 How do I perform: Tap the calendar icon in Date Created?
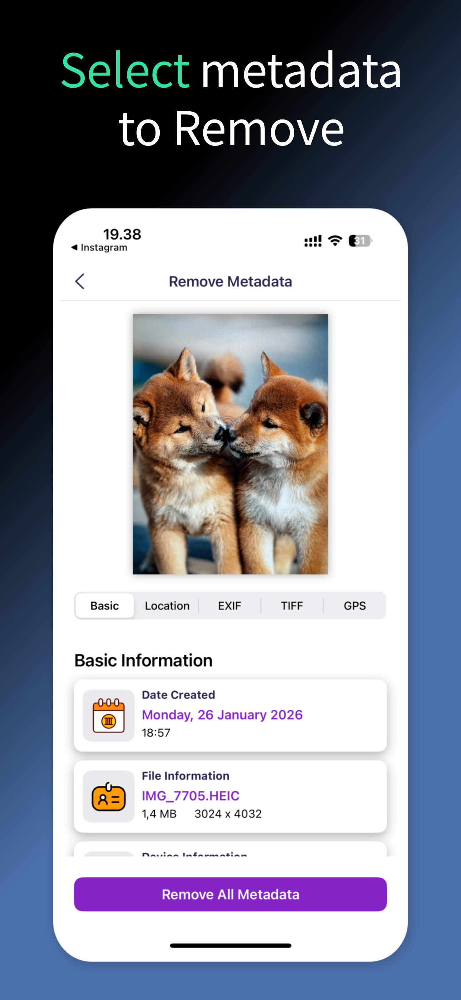point(109,715)
